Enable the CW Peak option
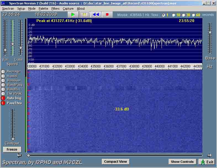This screenshot has width=217, height=168. [x=3, y=94]
